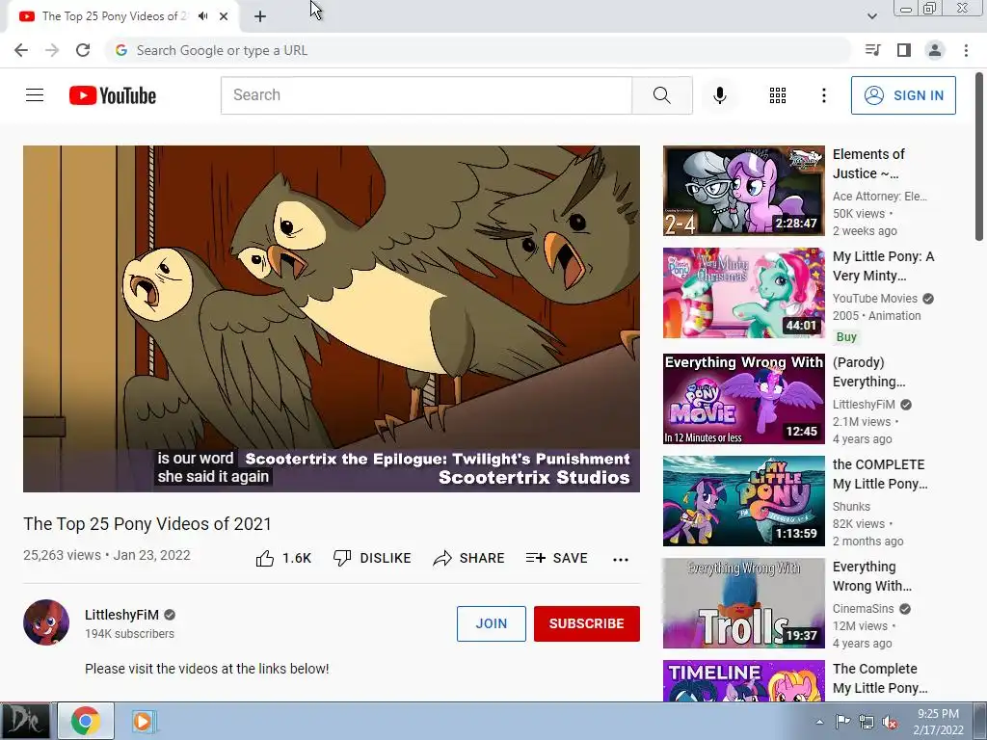Click the muted volume tray icon
Image resolution: width=987 pixels, height=740 pixels.
[x=890, y=722]
